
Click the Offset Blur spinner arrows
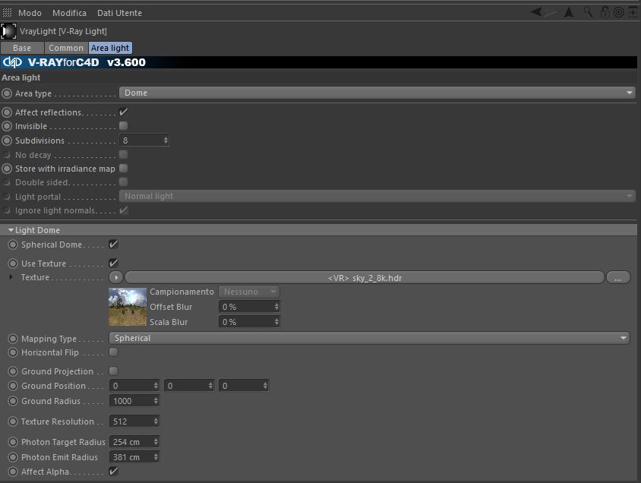click(x=276, y=307)
